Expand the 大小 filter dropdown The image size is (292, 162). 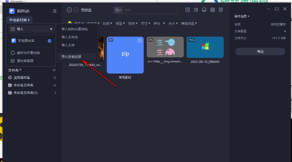(173, 23)
